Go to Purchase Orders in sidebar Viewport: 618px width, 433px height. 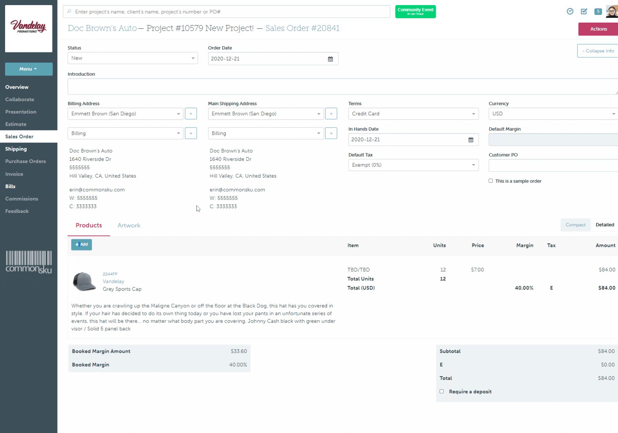click(x=25, y=161)
